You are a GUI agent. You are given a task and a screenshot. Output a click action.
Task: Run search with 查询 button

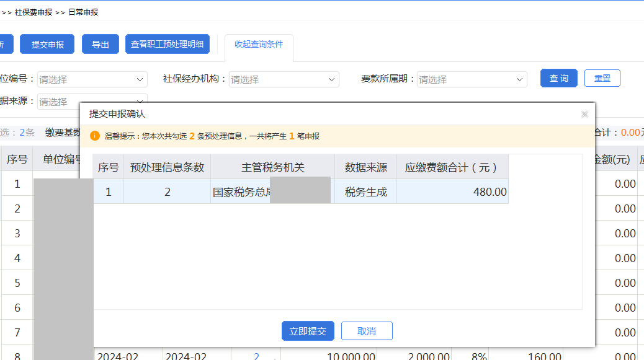click(559, 78)
